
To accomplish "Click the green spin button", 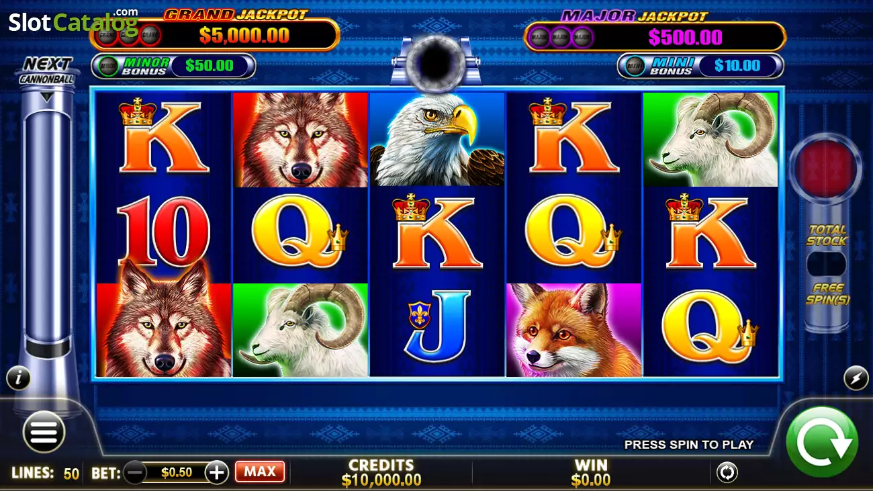I will point(822,442).
